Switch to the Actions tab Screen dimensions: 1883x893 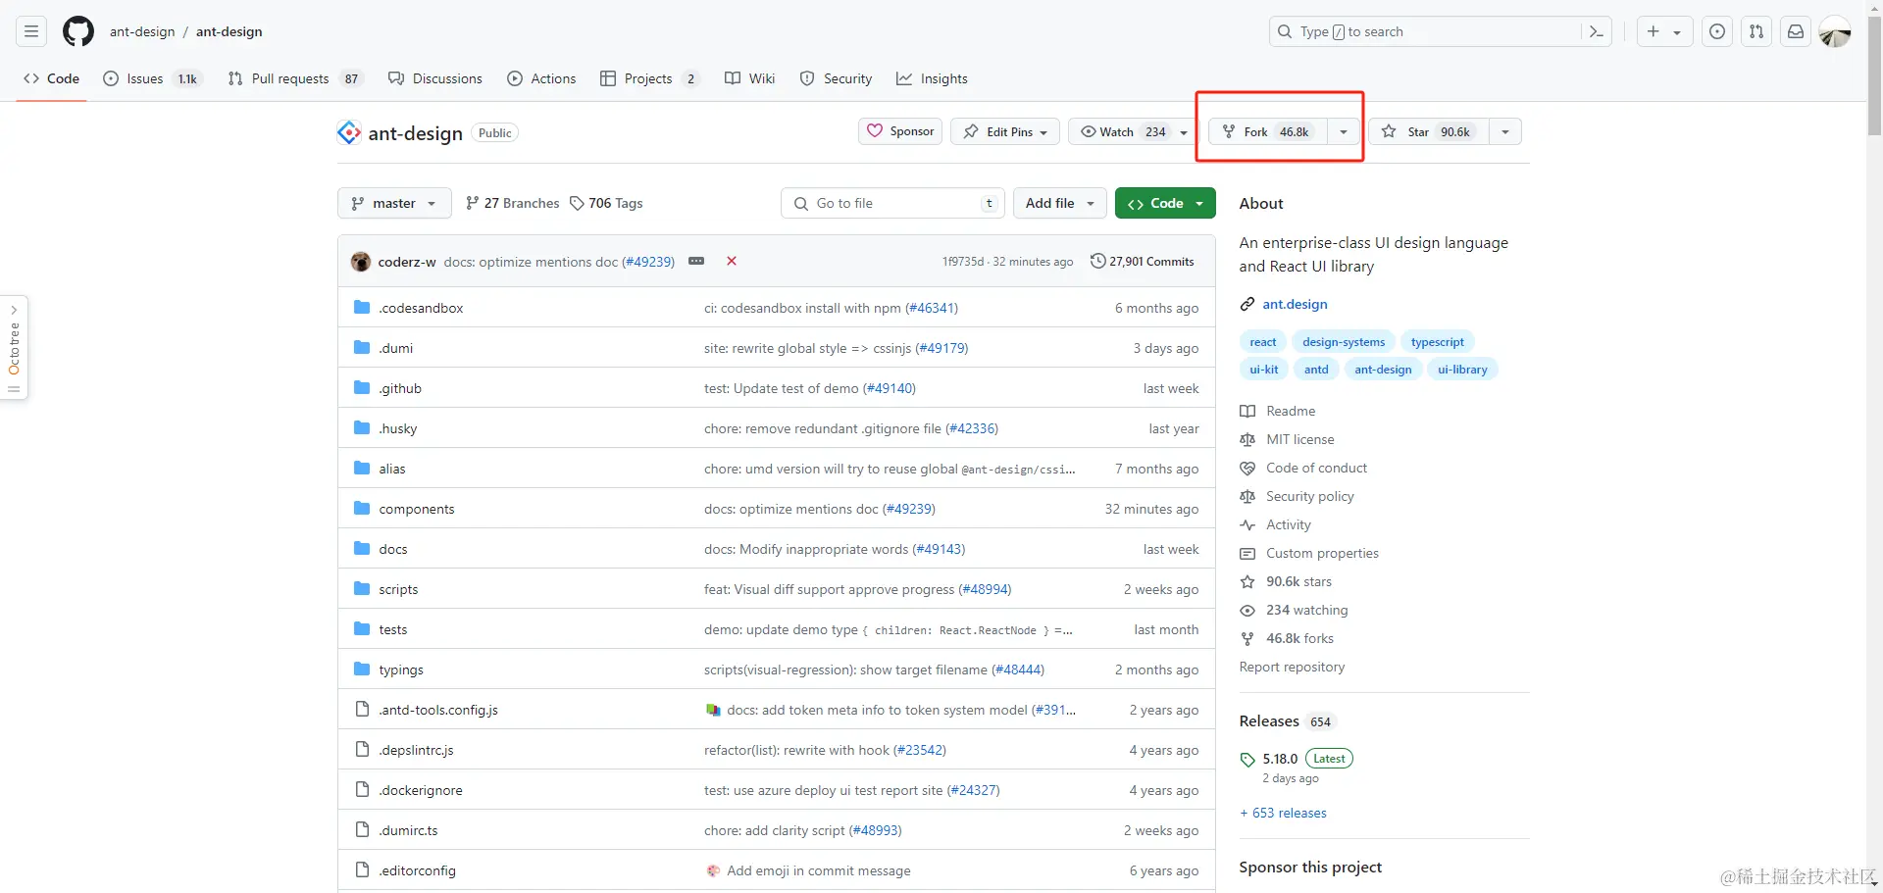click(x=541, y=78)
